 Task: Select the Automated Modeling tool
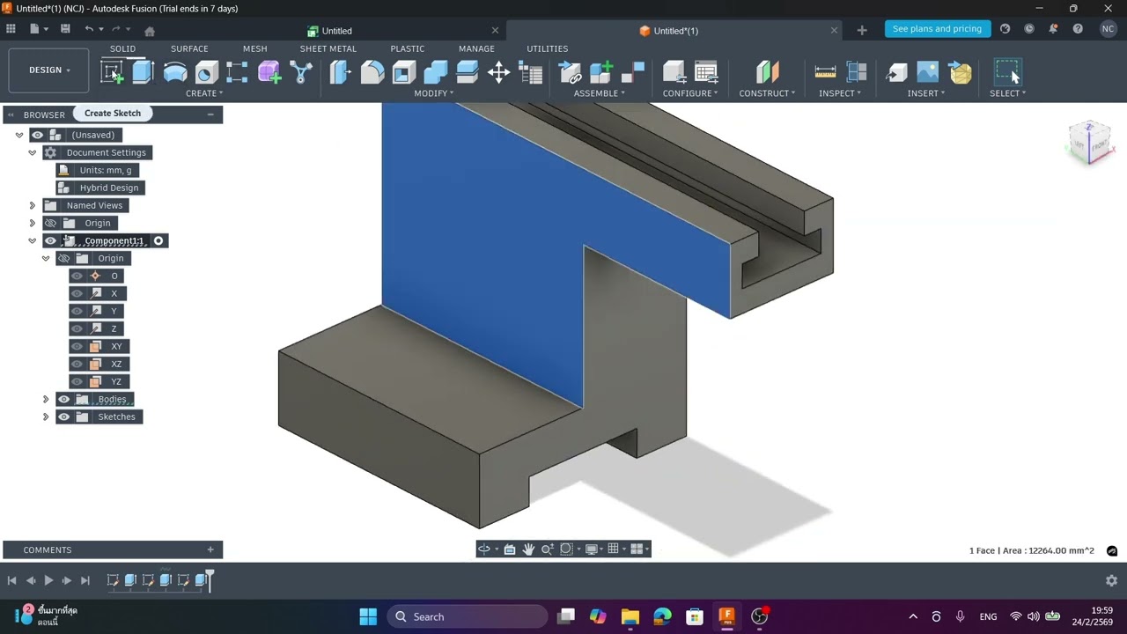301,72
